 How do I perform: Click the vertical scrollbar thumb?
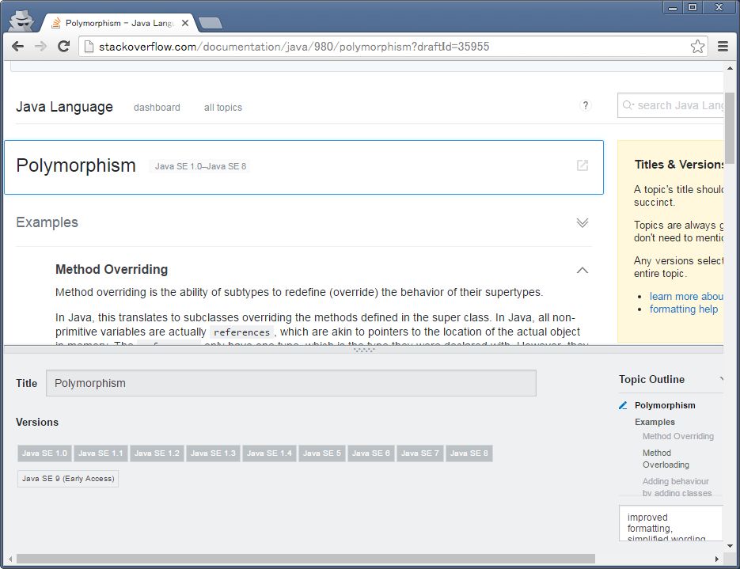pos(730,128)
